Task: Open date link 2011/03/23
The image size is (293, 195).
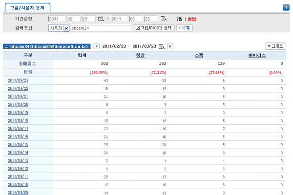Action: point(18,80)
